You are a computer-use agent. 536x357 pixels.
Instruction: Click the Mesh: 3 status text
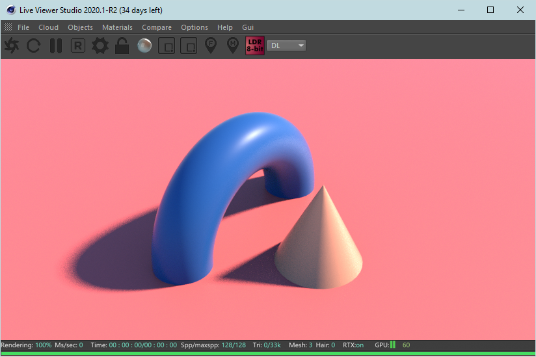[301, 345]
